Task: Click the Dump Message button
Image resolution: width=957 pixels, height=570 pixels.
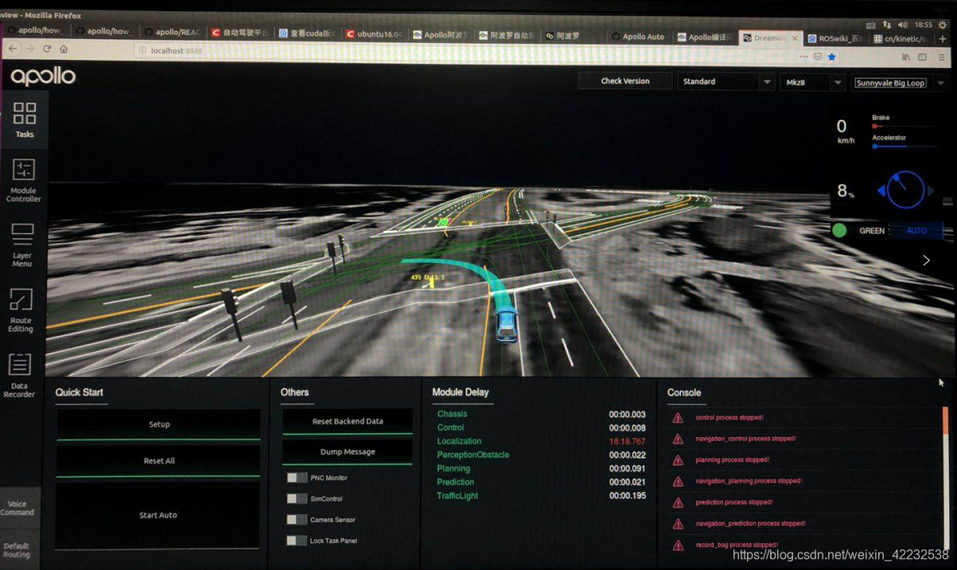Action: (x=348, y=451)
